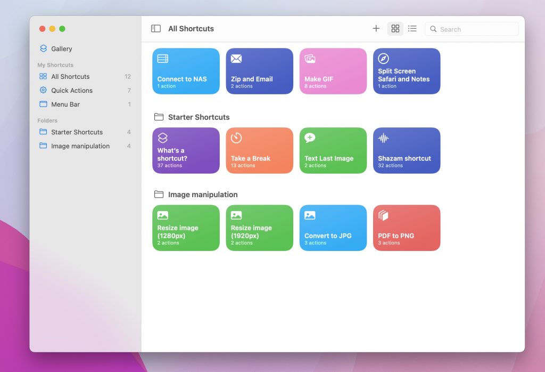Click the Connect to NAS shortcut
545x372 pixels.
click(x=186, y=71)
